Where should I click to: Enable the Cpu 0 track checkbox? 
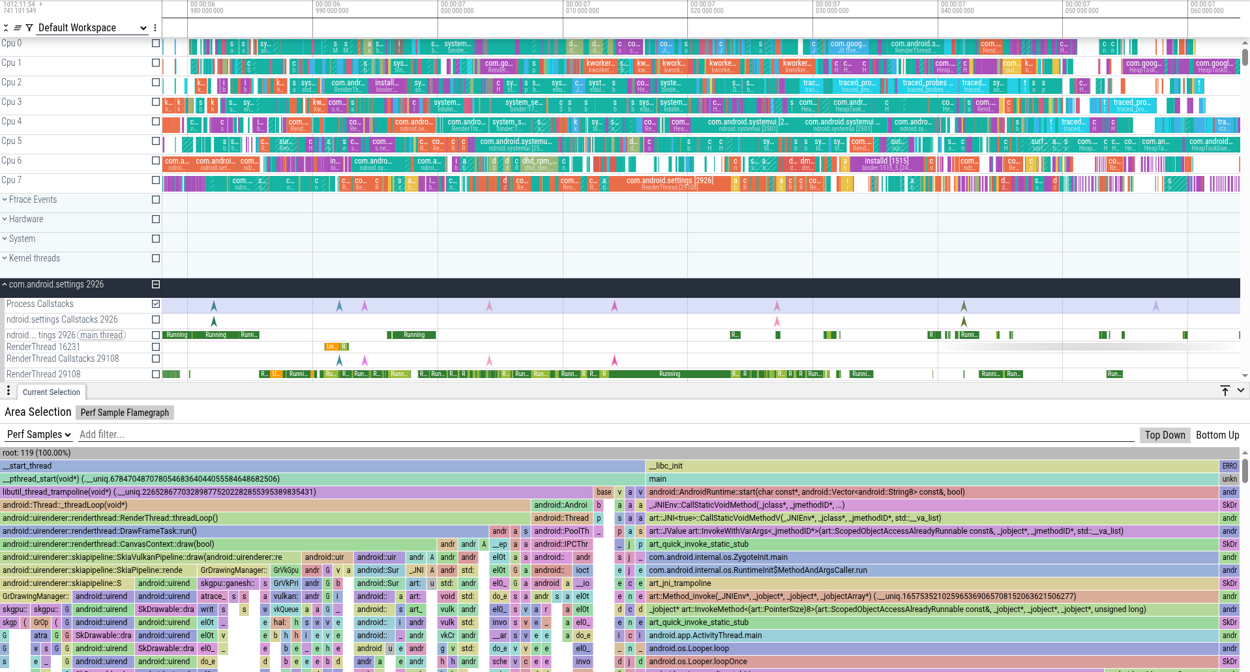[x=155, y=44]
